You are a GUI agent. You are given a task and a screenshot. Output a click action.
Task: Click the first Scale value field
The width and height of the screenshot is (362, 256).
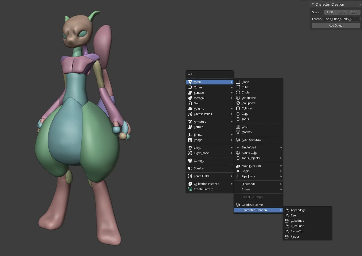[x=330, y=12]
